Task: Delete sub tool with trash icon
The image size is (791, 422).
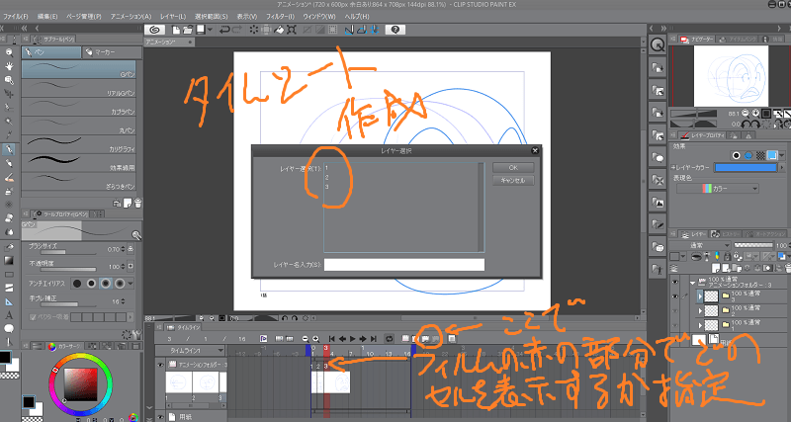Action: [136, 201]
